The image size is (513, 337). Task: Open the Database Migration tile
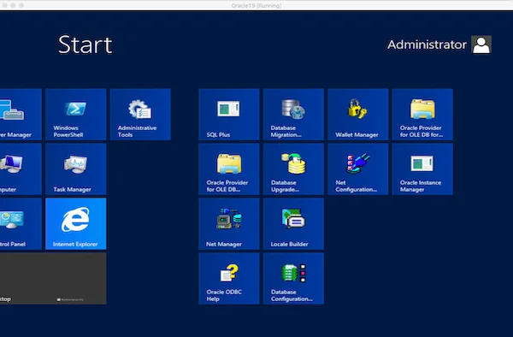(x=293, y=115)
